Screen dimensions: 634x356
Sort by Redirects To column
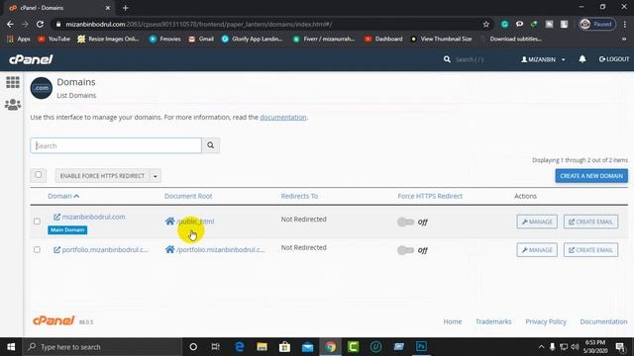click(299, 196)
